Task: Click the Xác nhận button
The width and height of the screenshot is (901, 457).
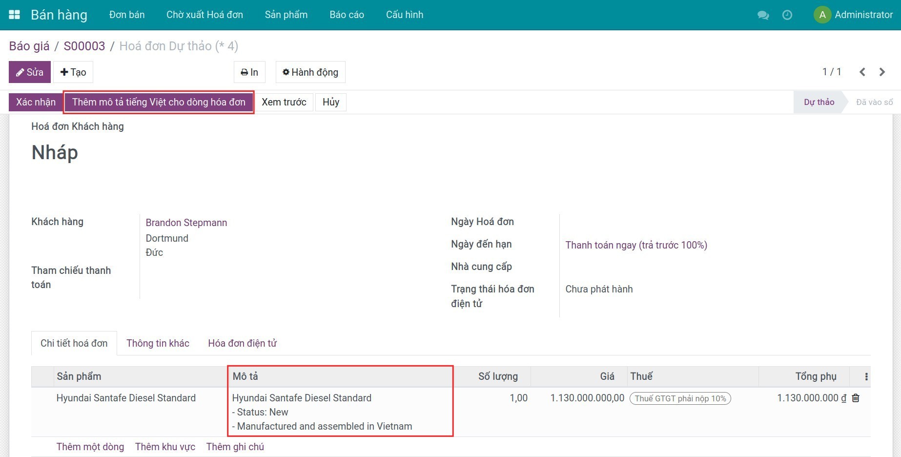Action: point(36,102)
